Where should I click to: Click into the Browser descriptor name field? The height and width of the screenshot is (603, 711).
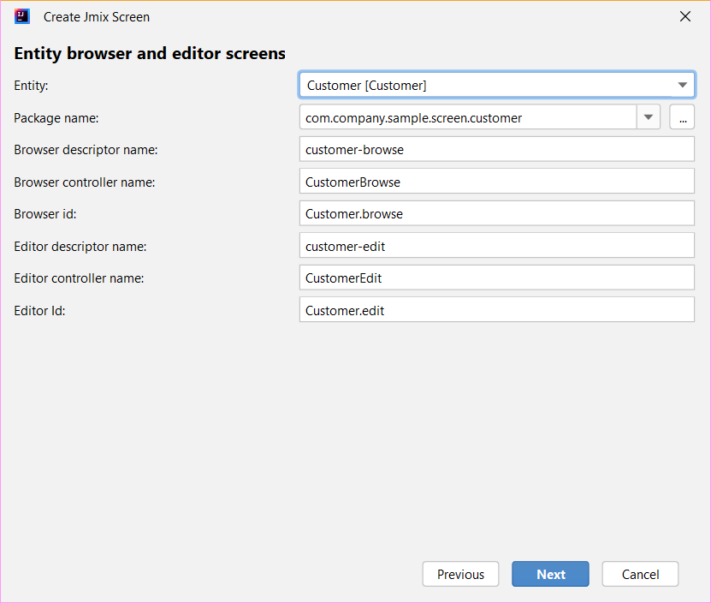496,149
